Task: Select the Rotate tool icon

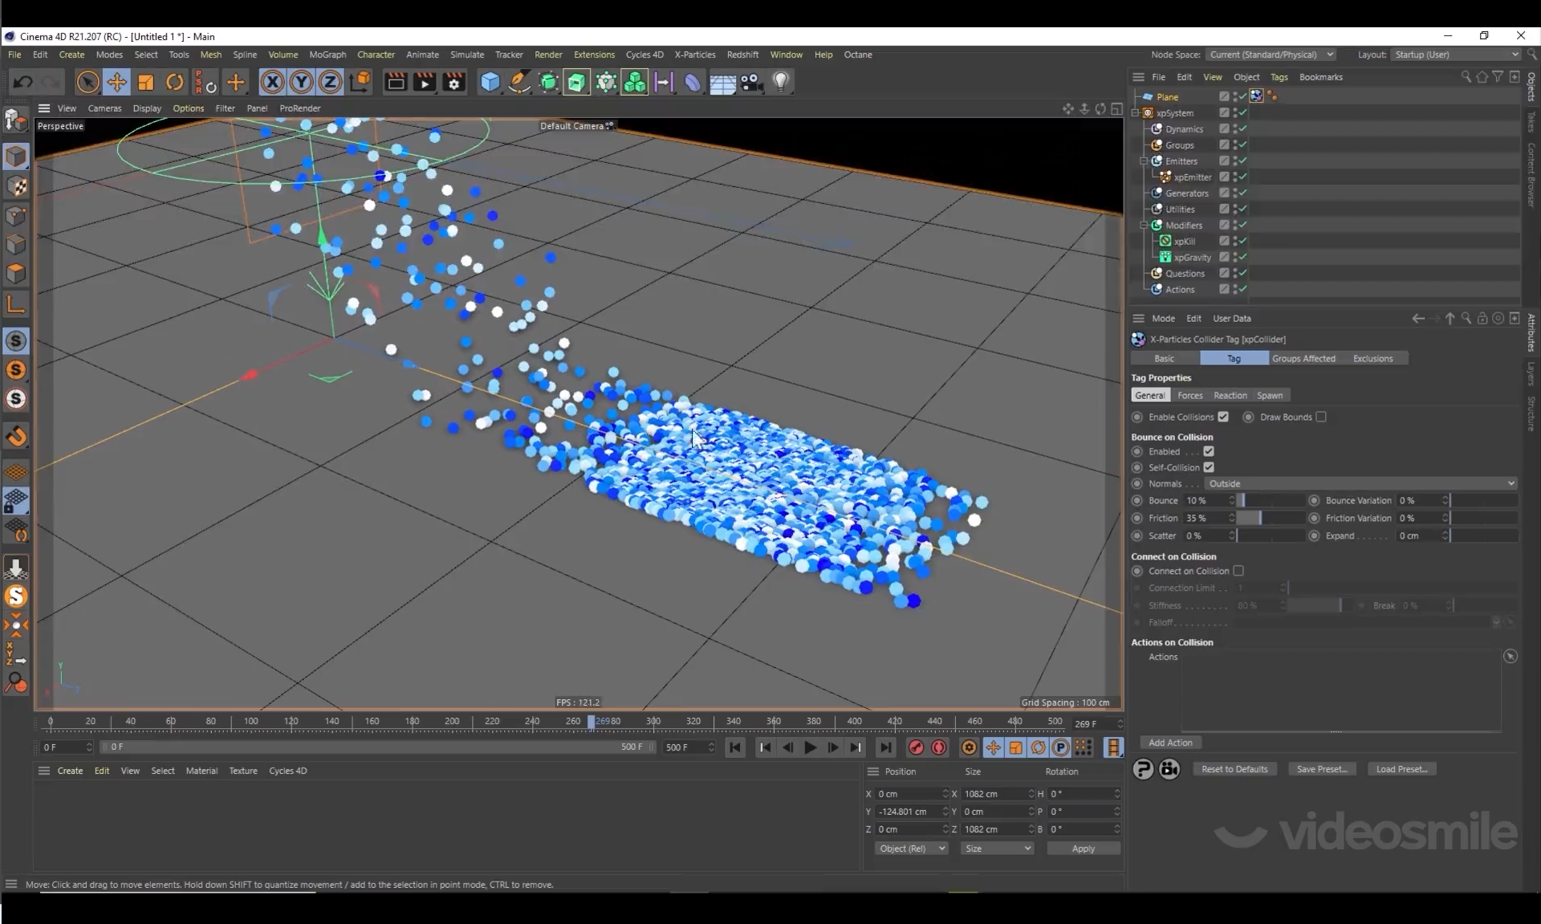Action: tap(174, 82)
